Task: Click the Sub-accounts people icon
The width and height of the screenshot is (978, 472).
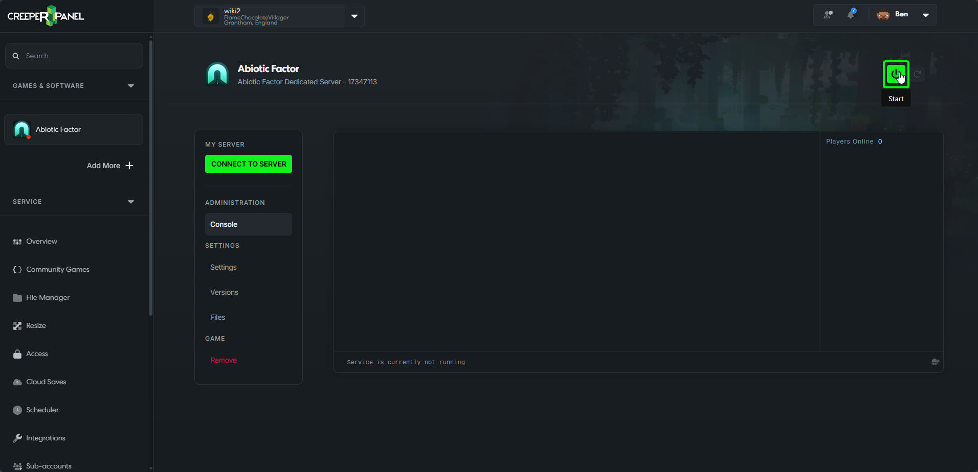Action: [17, 466]
